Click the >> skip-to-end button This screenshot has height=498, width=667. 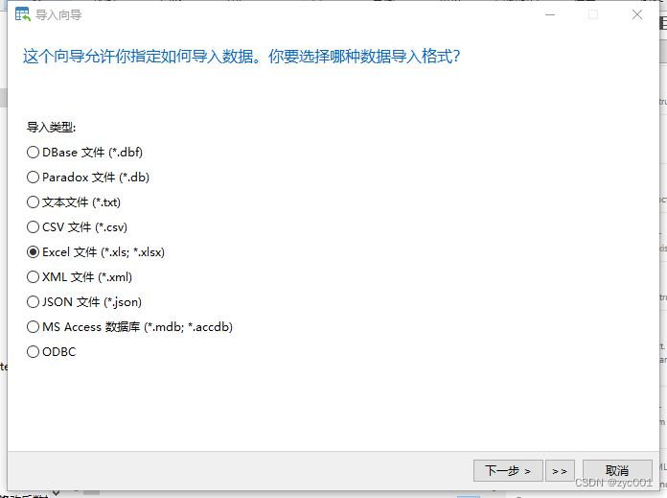click(x=560, y=471)
